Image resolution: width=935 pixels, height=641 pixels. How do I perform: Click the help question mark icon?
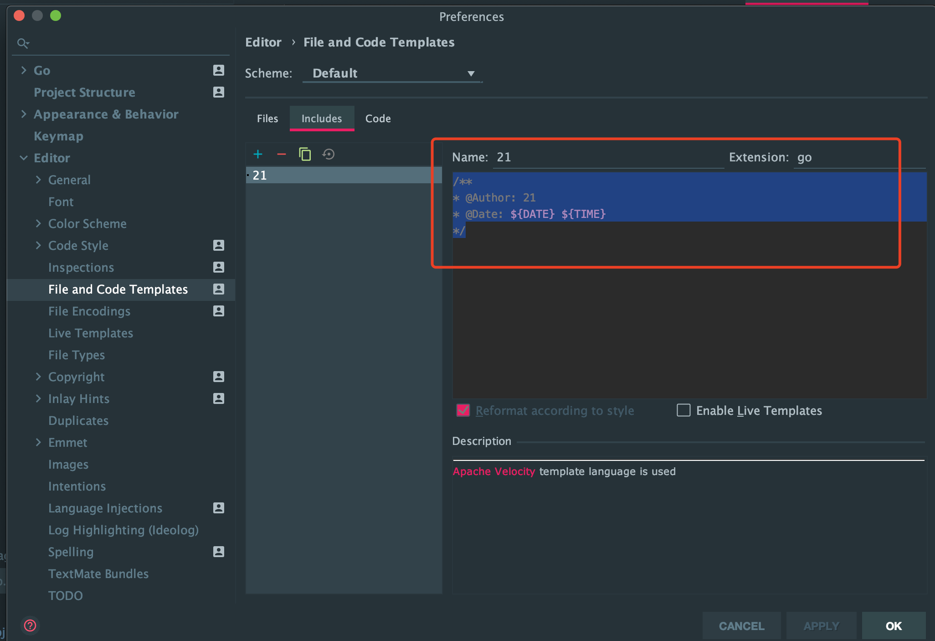(30, 625)
